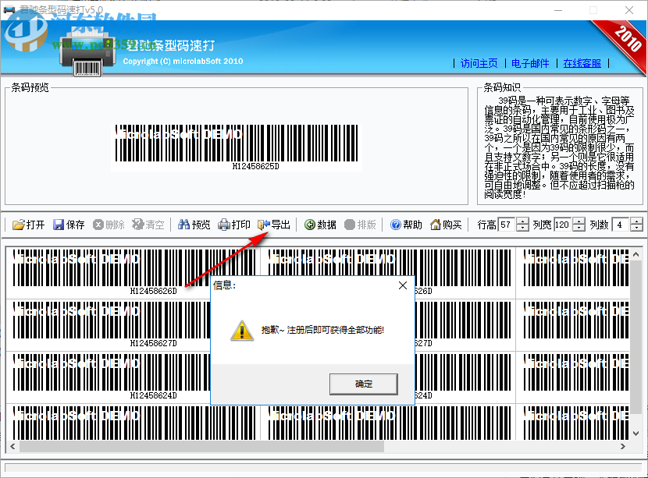Dismiss the registration dialog via its X
This screenshot has width=648, height=478.
(402, 285)
